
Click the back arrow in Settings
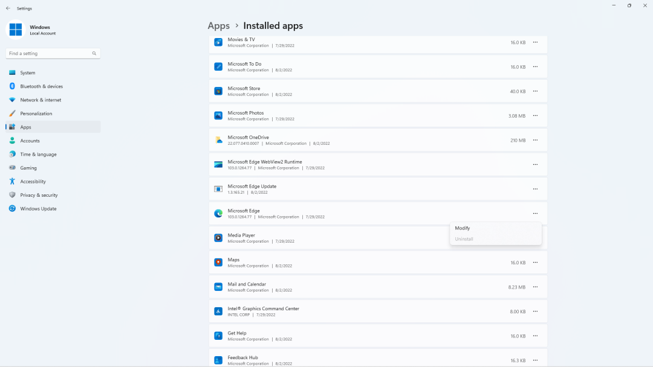pos(7,8)
